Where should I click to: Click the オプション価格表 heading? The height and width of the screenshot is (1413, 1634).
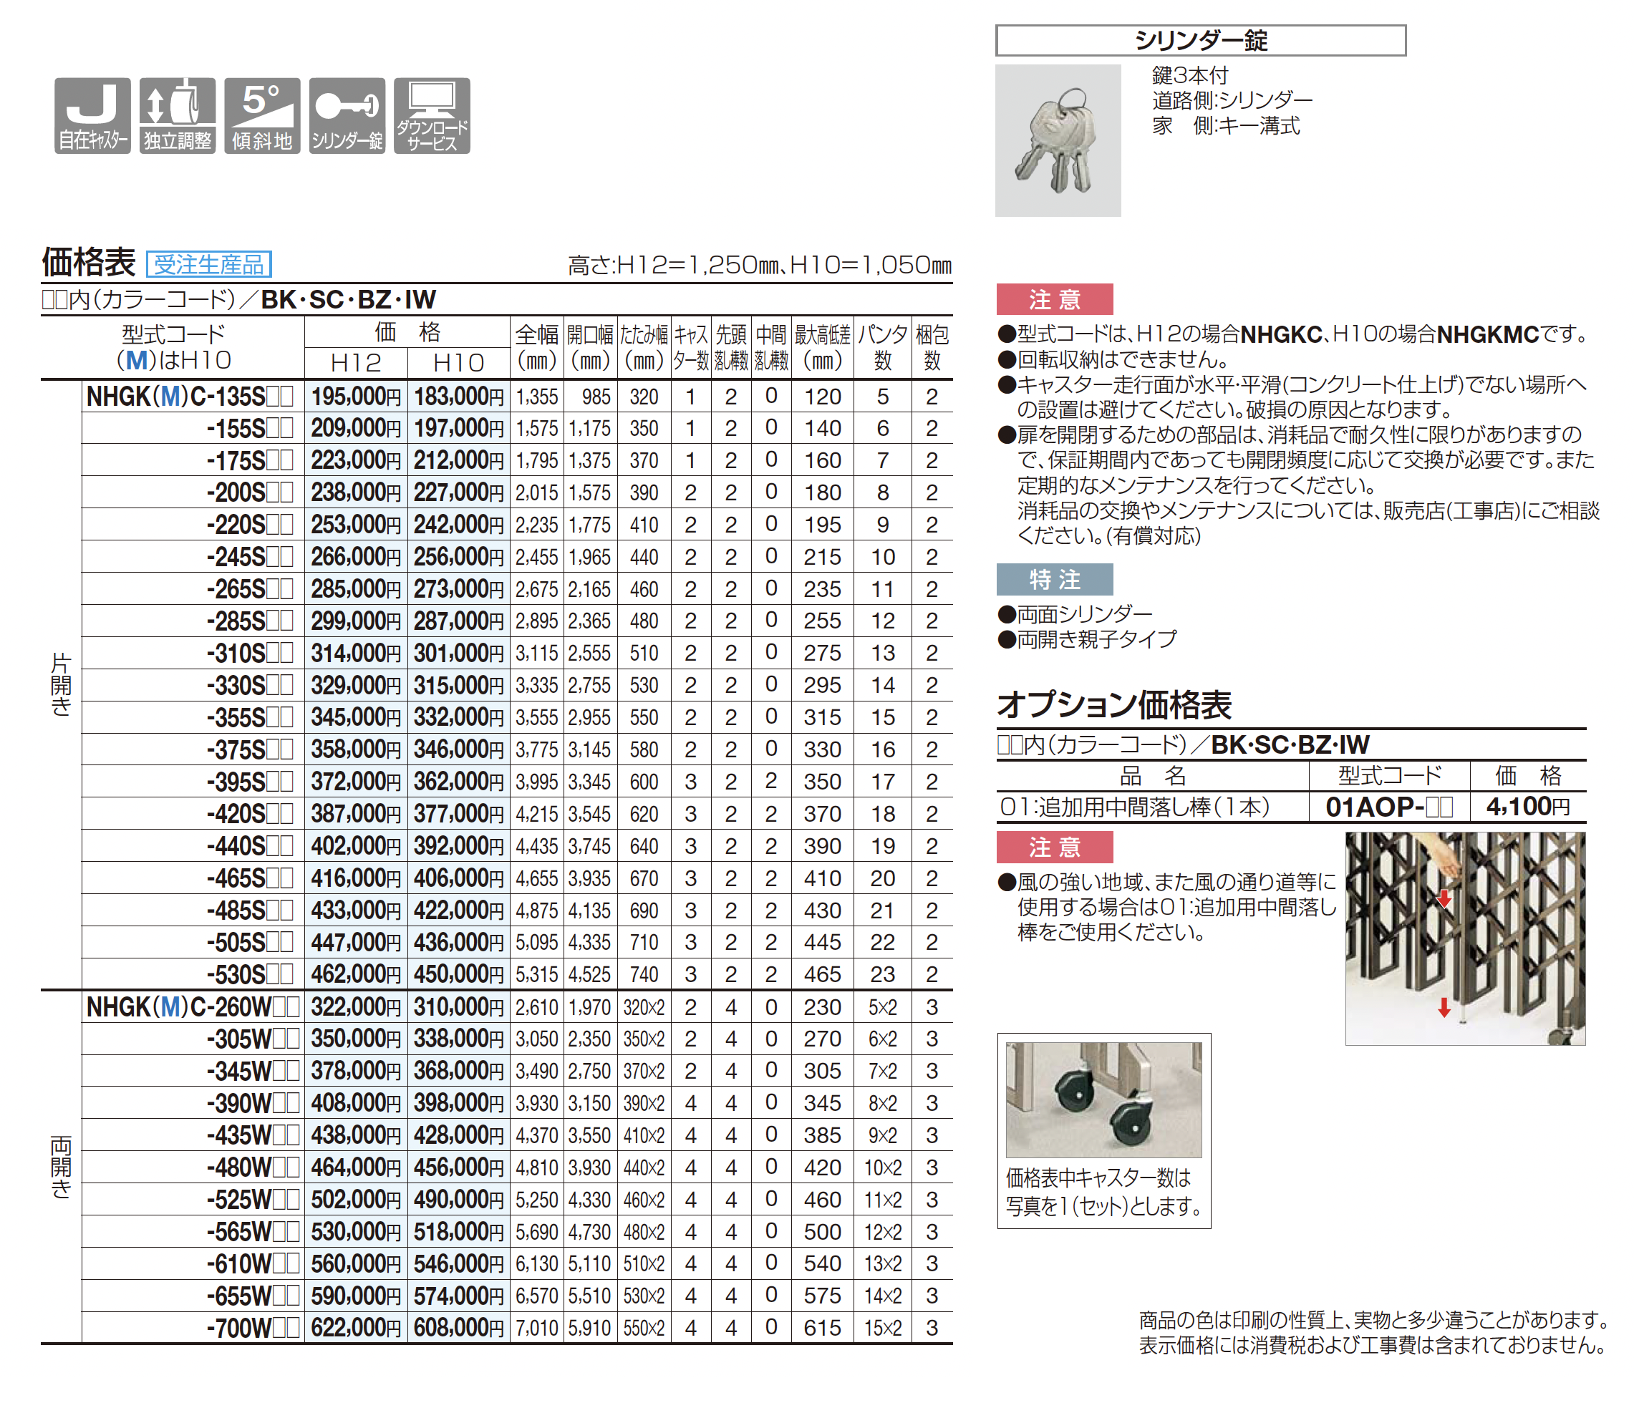[x=1113, y=704]
